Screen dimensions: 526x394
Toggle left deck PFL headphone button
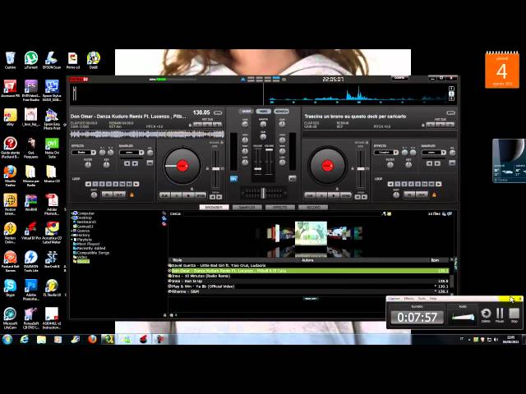coord(233,179)
